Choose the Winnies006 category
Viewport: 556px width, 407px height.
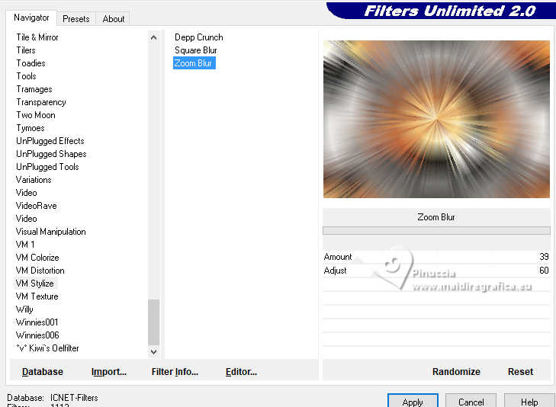point(37,335)
